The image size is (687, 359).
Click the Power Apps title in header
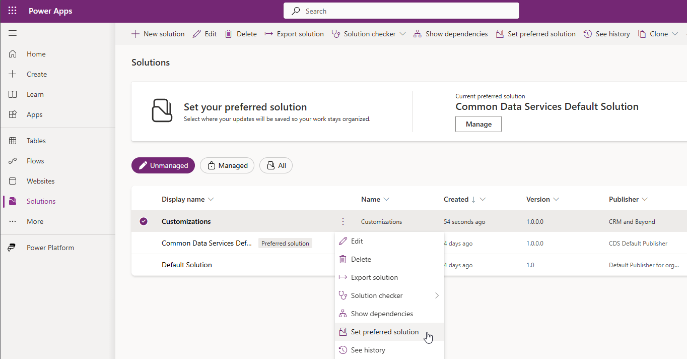[x=50, y=11]
